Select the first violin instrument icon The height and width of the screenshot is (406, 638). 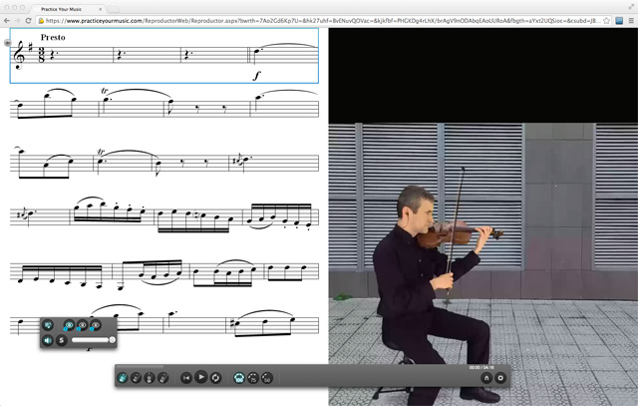click(122, 378)
